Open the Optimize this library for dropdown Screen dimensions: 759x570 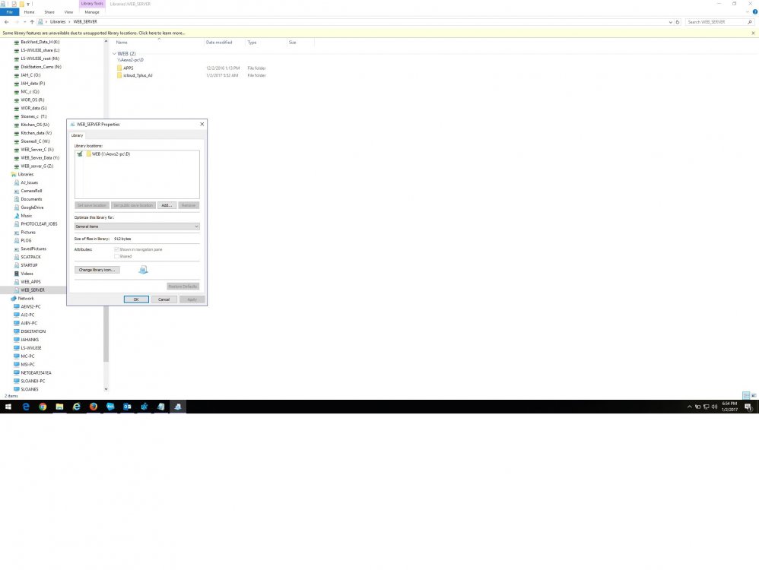point(136,226)
